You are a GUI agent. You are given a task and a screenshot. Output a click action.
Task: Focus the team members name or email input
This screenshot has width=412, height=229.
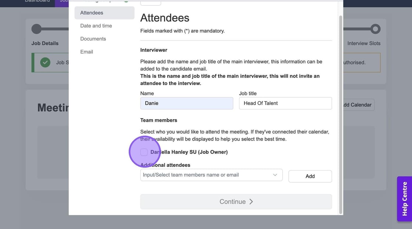click(206, 175)
